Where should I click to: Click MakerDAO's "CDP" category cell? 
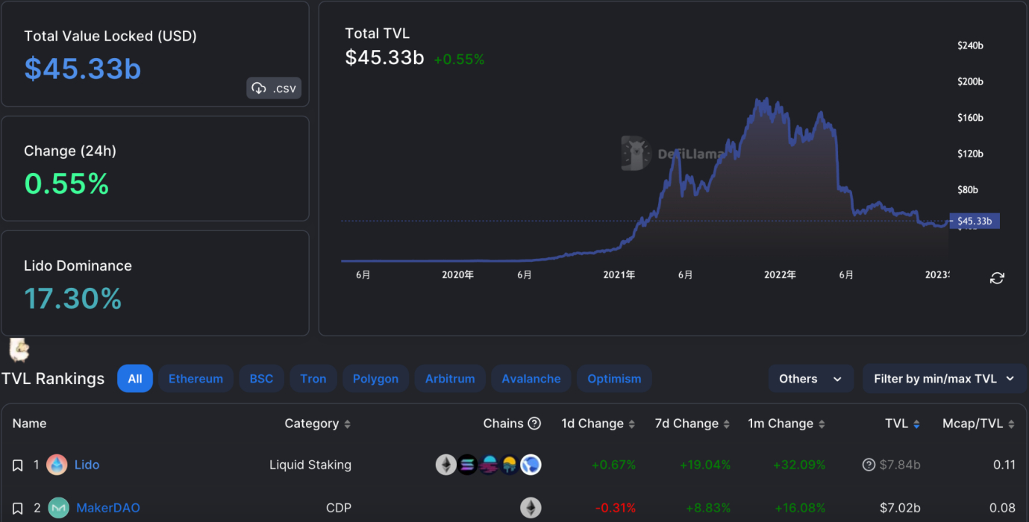[x=339, y=509]
